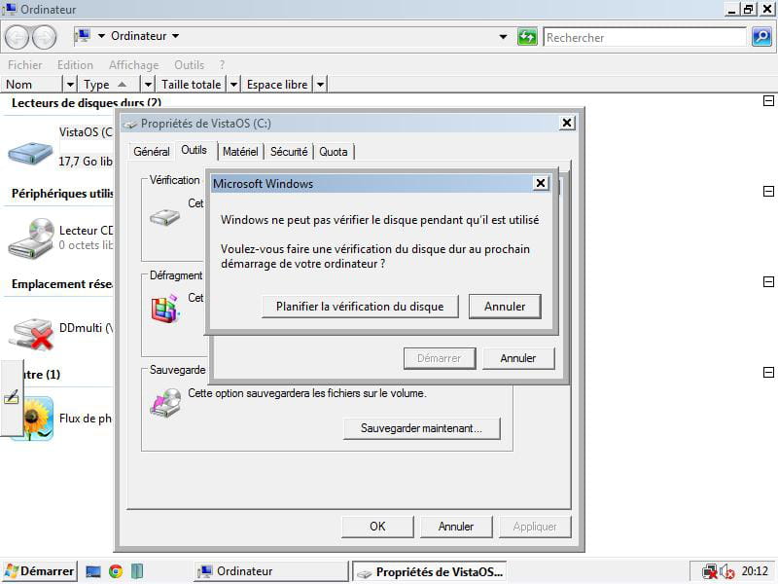Open the Démarrer start menu
Image resolution: width=778 pixels, height=584 pixels.
[39, 571]
